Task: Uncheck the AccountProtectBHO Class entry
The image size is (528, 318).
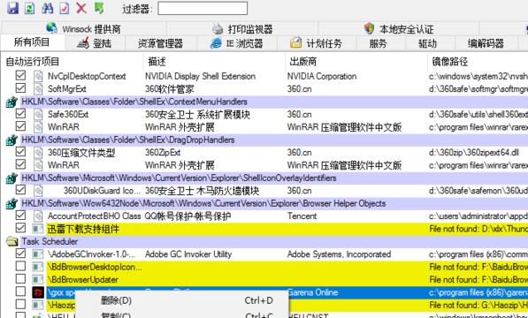Action: coord(20,216)
